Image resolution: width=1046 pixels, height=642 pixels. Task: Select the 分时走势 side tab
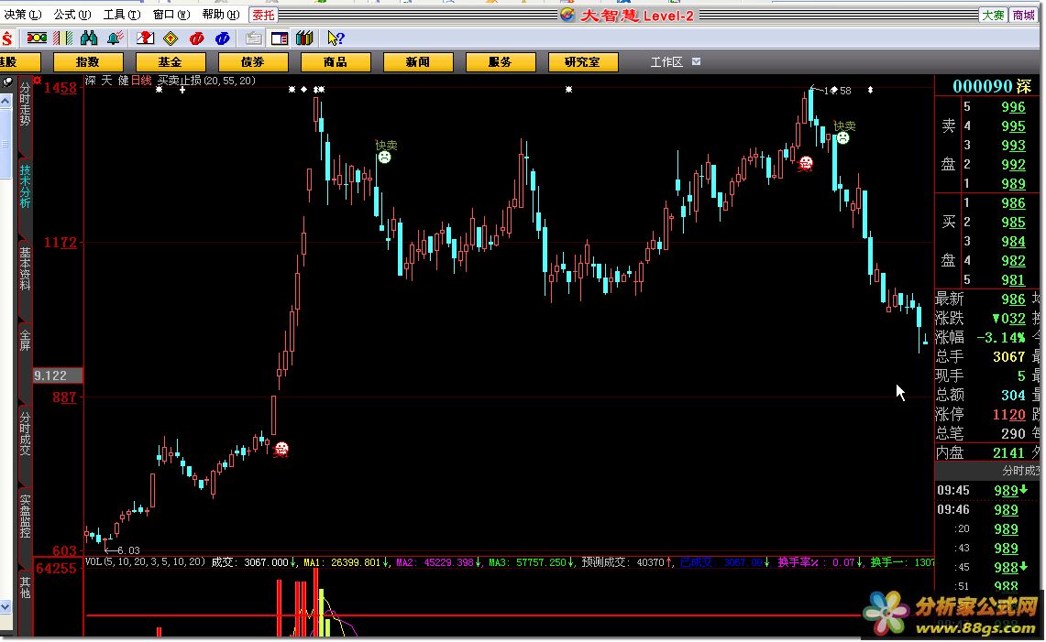click(x=26, y=102)
